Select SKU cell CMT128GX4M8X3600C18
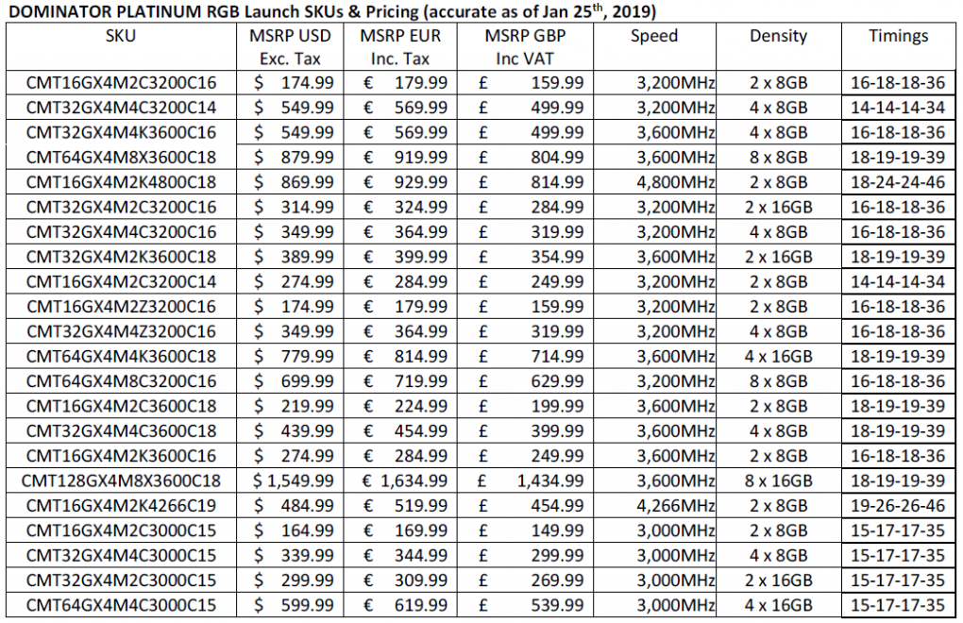Image resolution: width=963 pixels, height=623 pixels. (121, 480)
